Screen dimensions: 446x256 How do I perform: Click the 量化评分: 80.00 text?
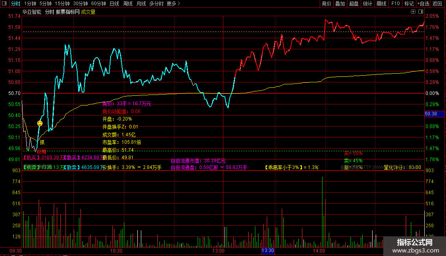click(402, 167)
